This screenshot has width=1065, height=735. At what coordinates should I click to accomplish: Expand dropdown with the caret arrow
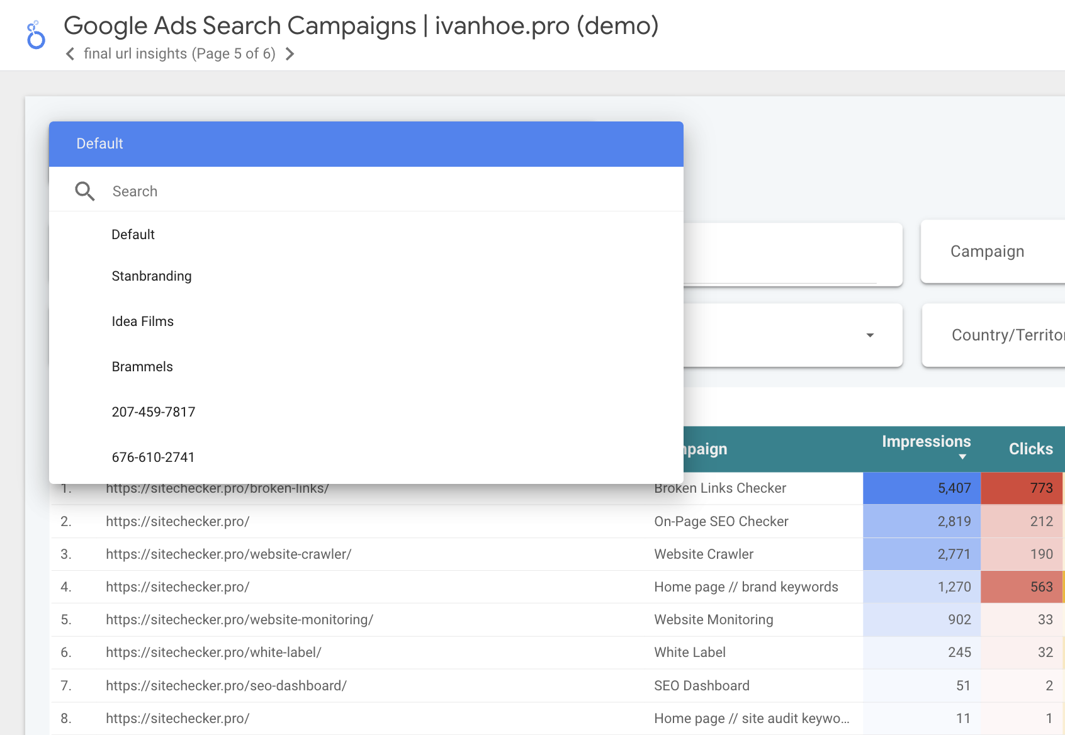[870, 335]
